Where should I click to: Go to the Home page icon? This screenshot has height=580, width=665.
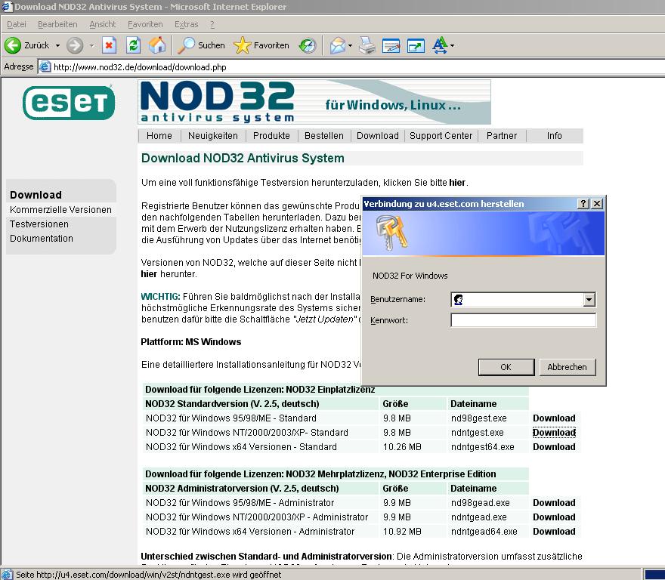tap(157, 45)
